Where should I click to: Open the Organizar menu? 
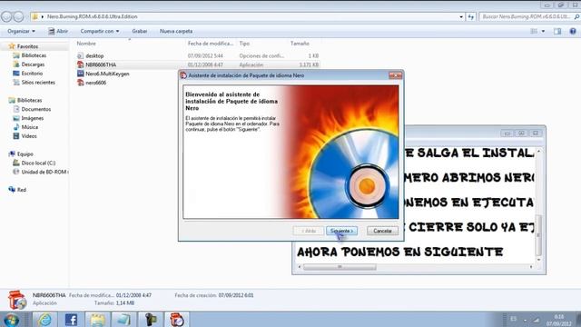click(21, 31)
